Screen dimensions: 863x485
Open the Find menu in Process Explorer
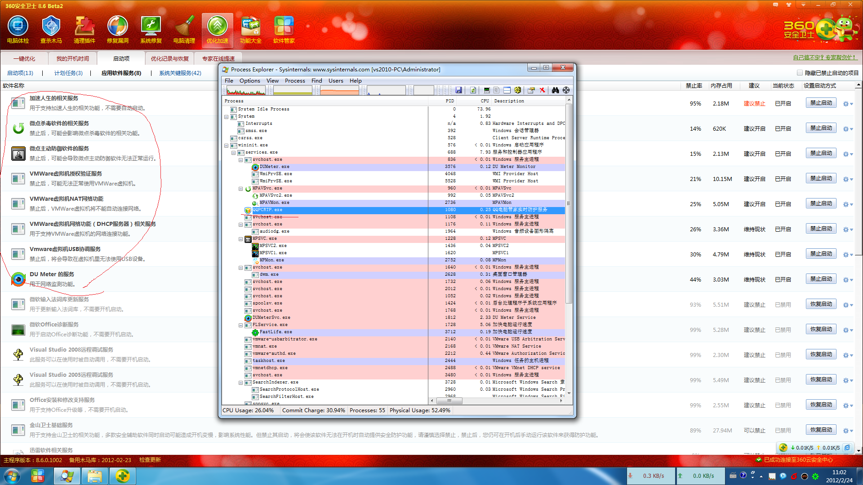click(x=316, y=81)
